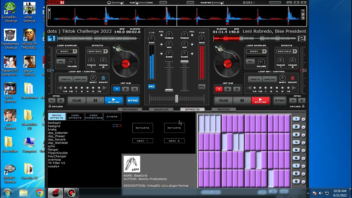This screenshot has height=198, width=352.
Task: Click left channel volume fader handle
Action: [169, 90]
